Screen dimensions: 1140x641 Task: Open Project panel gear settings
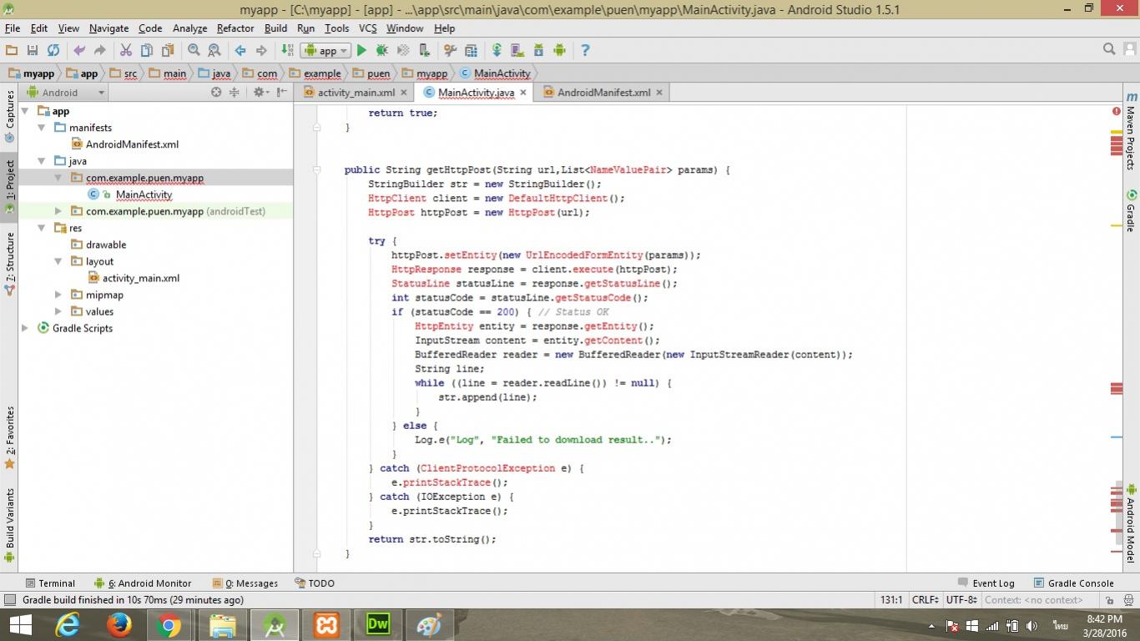260,92
